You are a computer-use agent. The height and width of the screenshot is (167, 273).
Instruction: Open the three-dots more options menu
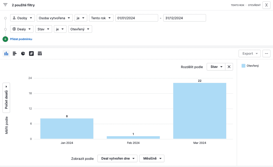[x=266, y=54]
